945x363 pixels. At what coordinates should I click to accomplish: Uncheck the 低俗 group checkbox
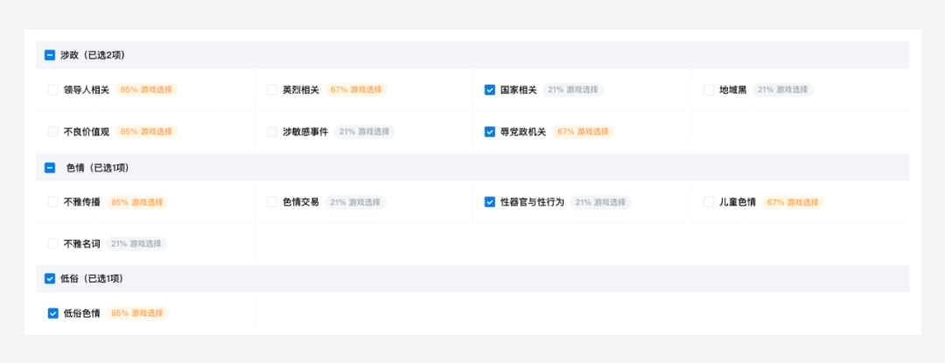(x=50, y=279)
